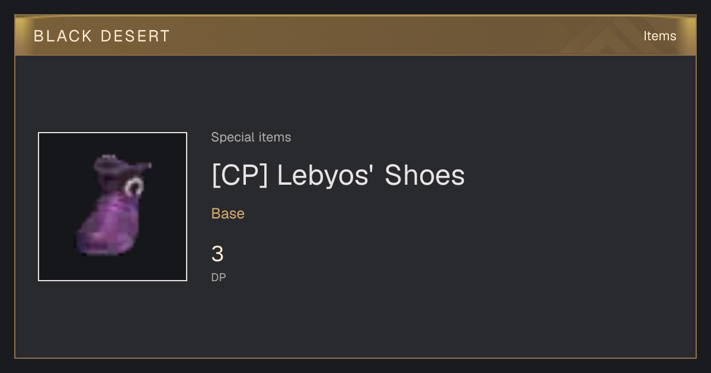Click the DP value of 3
The height and width of the screenshot is (373, 711).
217,255
